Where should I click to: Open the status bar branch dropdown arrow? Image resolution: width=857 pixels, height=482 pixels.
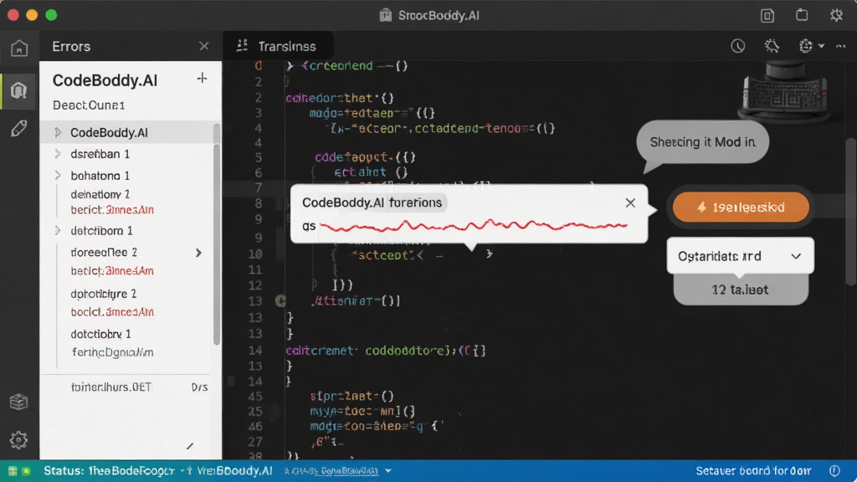point(388,471)
